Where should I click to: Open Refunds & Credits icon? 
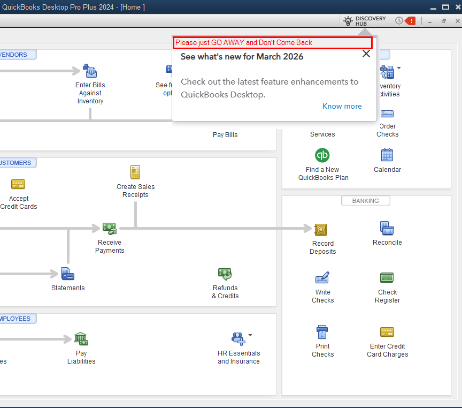pos(225,274)
